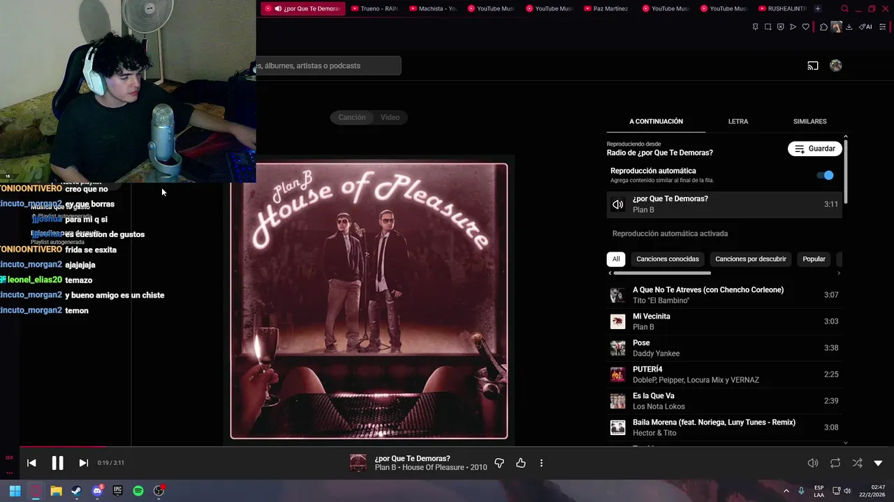The height and width of the screenshot is (502, 894).
Task: Open the easy setup sliders icon
Action: pos(883,27)
